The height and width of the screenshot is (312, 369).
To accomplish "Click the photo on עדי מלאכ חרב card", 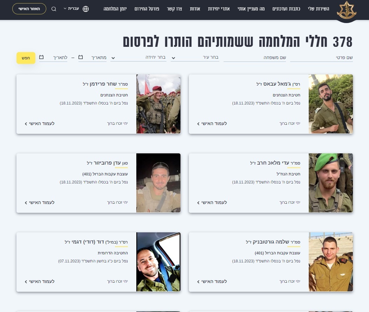I will tap(330, 183).
